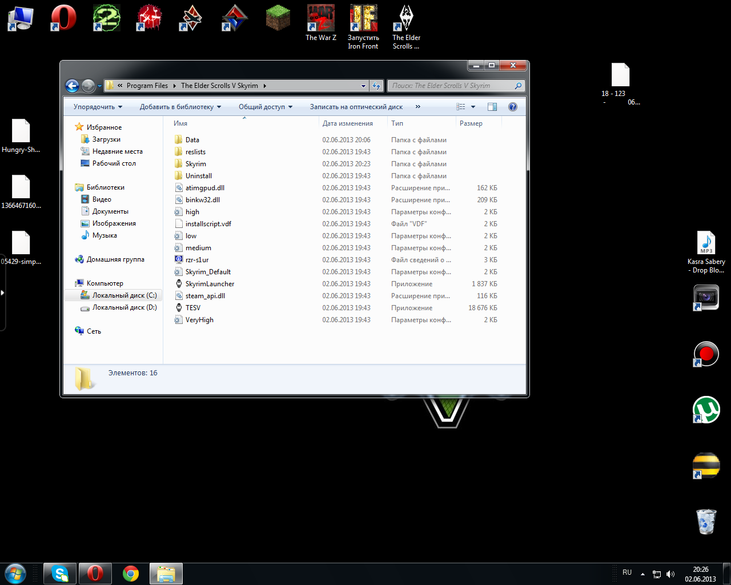731x585 pixels.
Task: Open the Opera desktop shortcut
Action: tap(63, 18)
